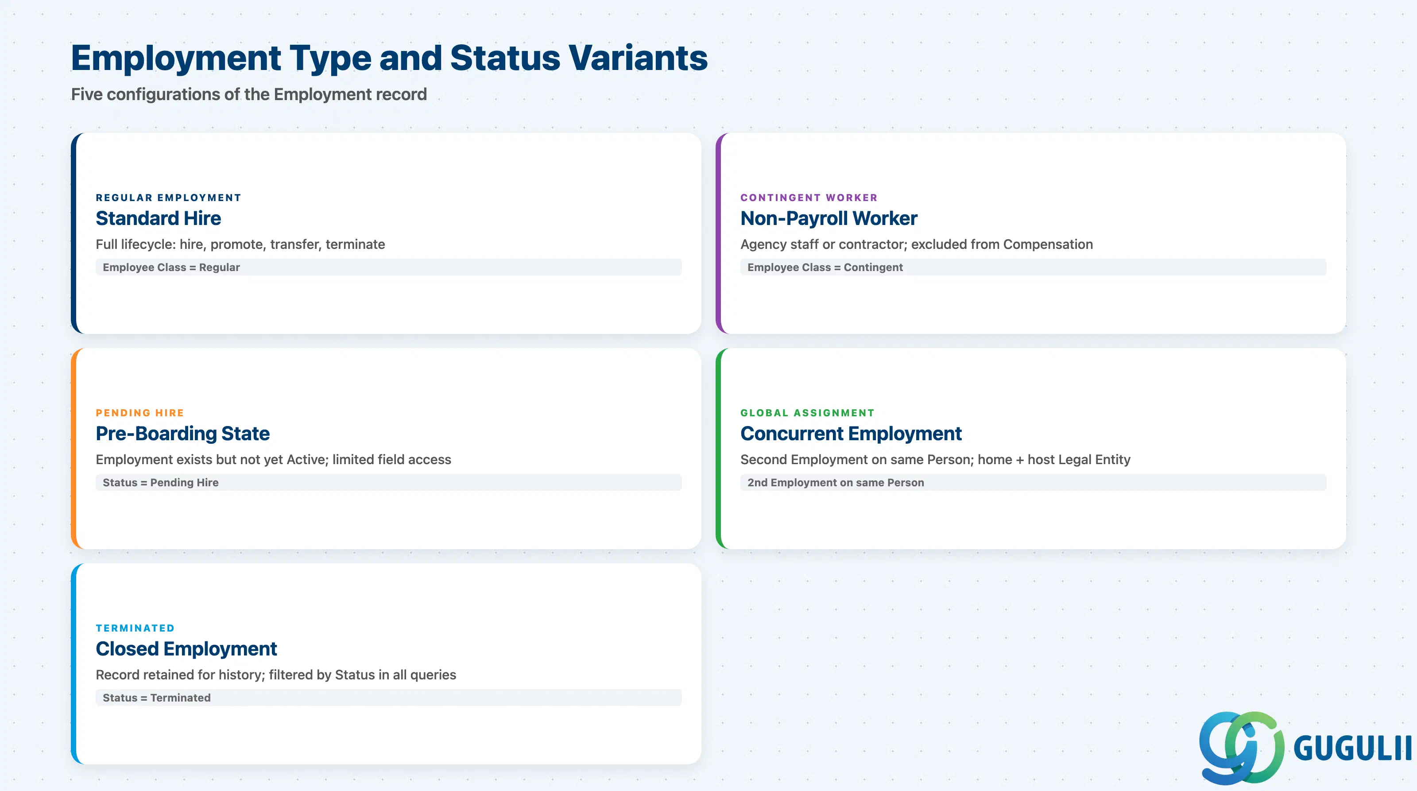
Task: Click 'Full lifecycle: hire, promote, transfer, terminate'
Action: [240, 244]
